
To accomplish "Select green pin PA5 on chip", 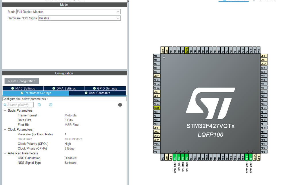I will [x=179, y=157].
